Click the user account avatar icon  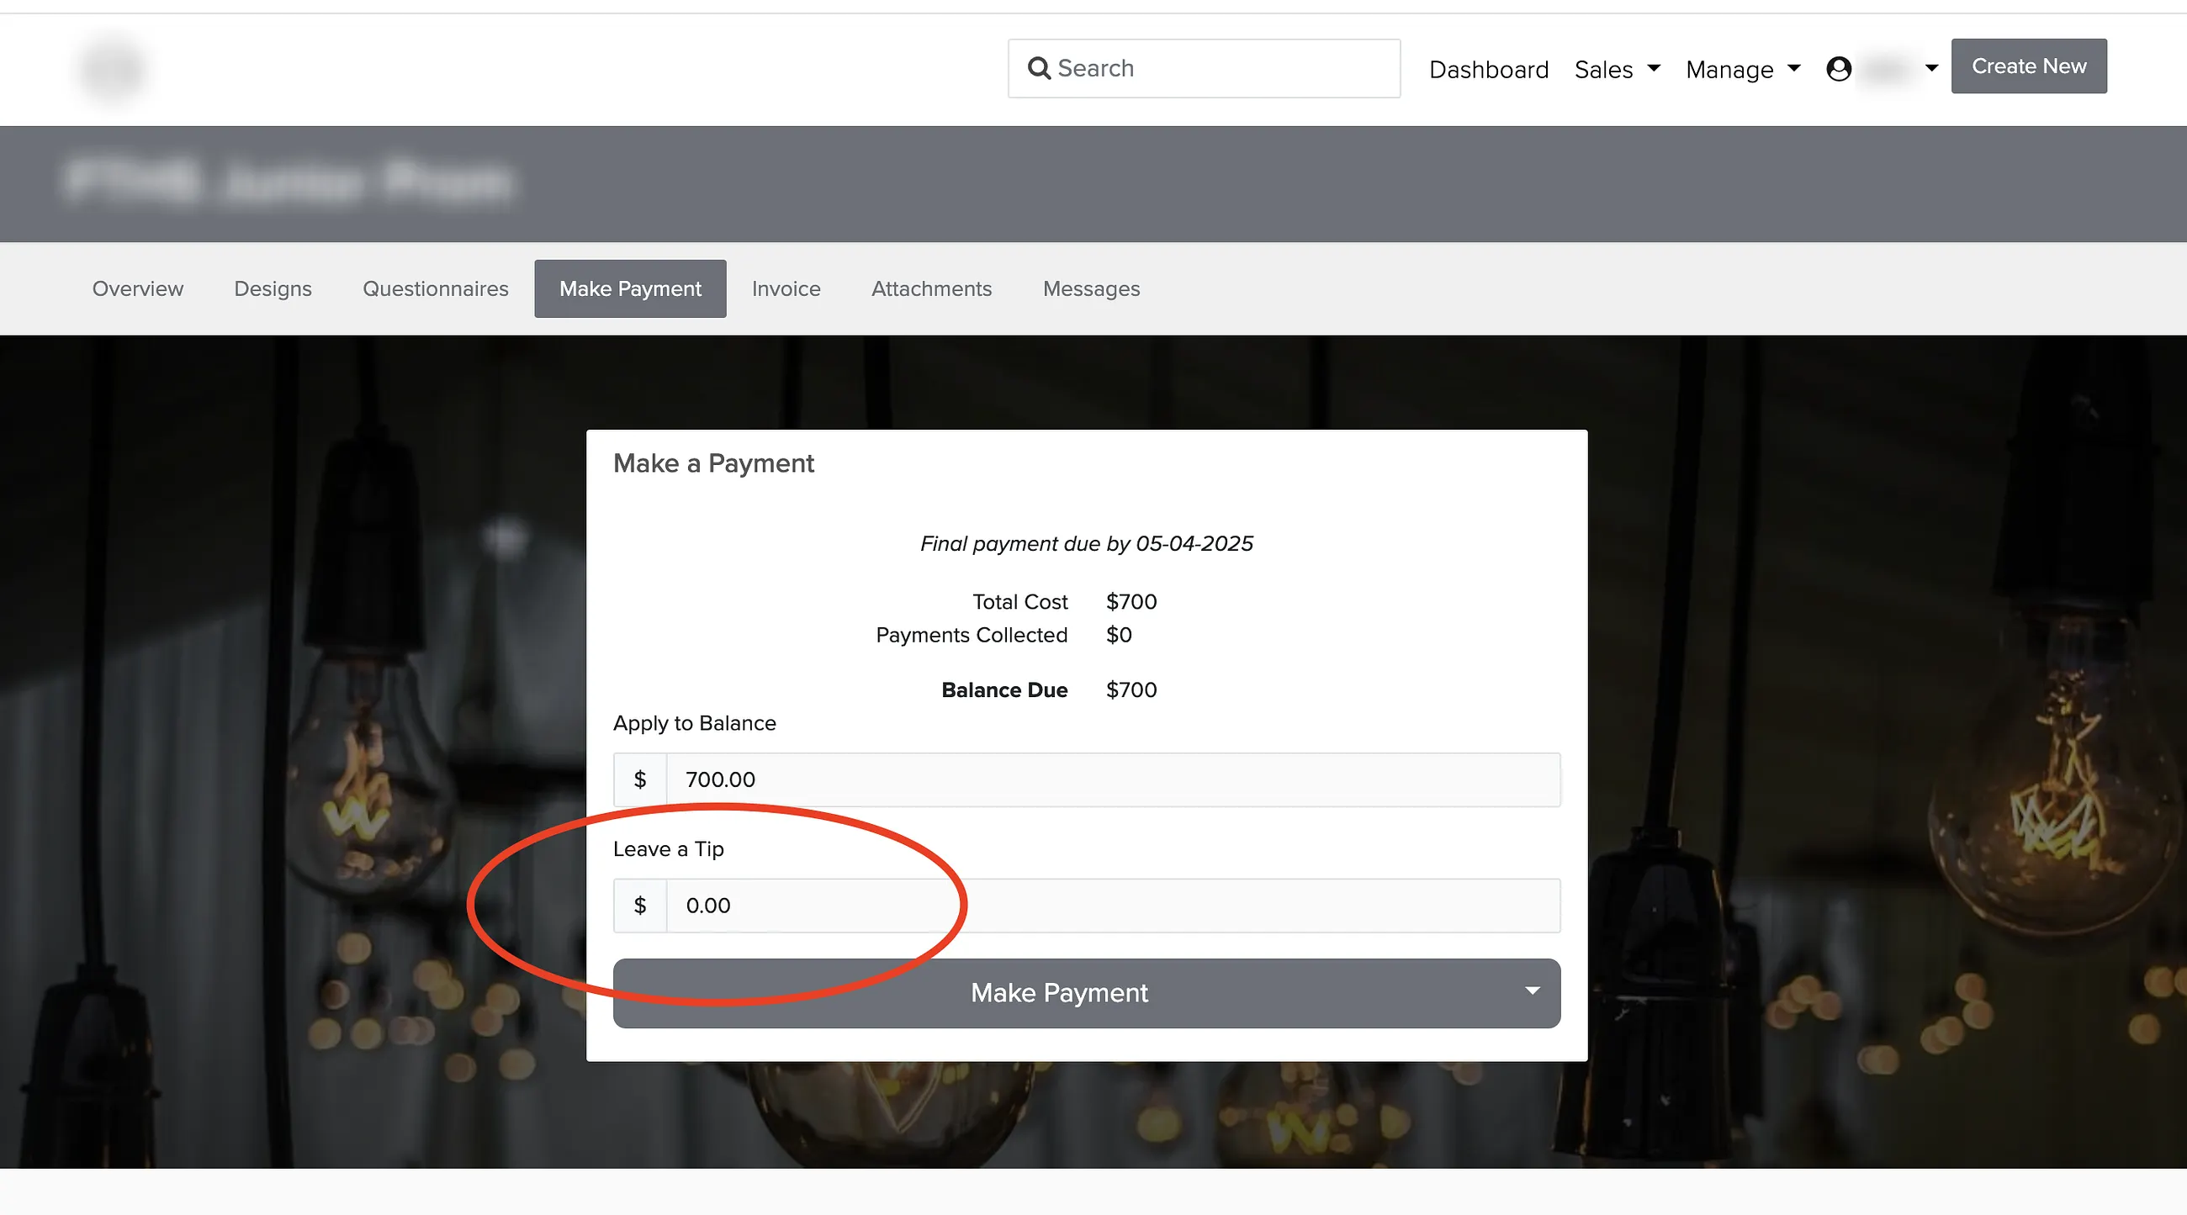[x=1838, y=69]
